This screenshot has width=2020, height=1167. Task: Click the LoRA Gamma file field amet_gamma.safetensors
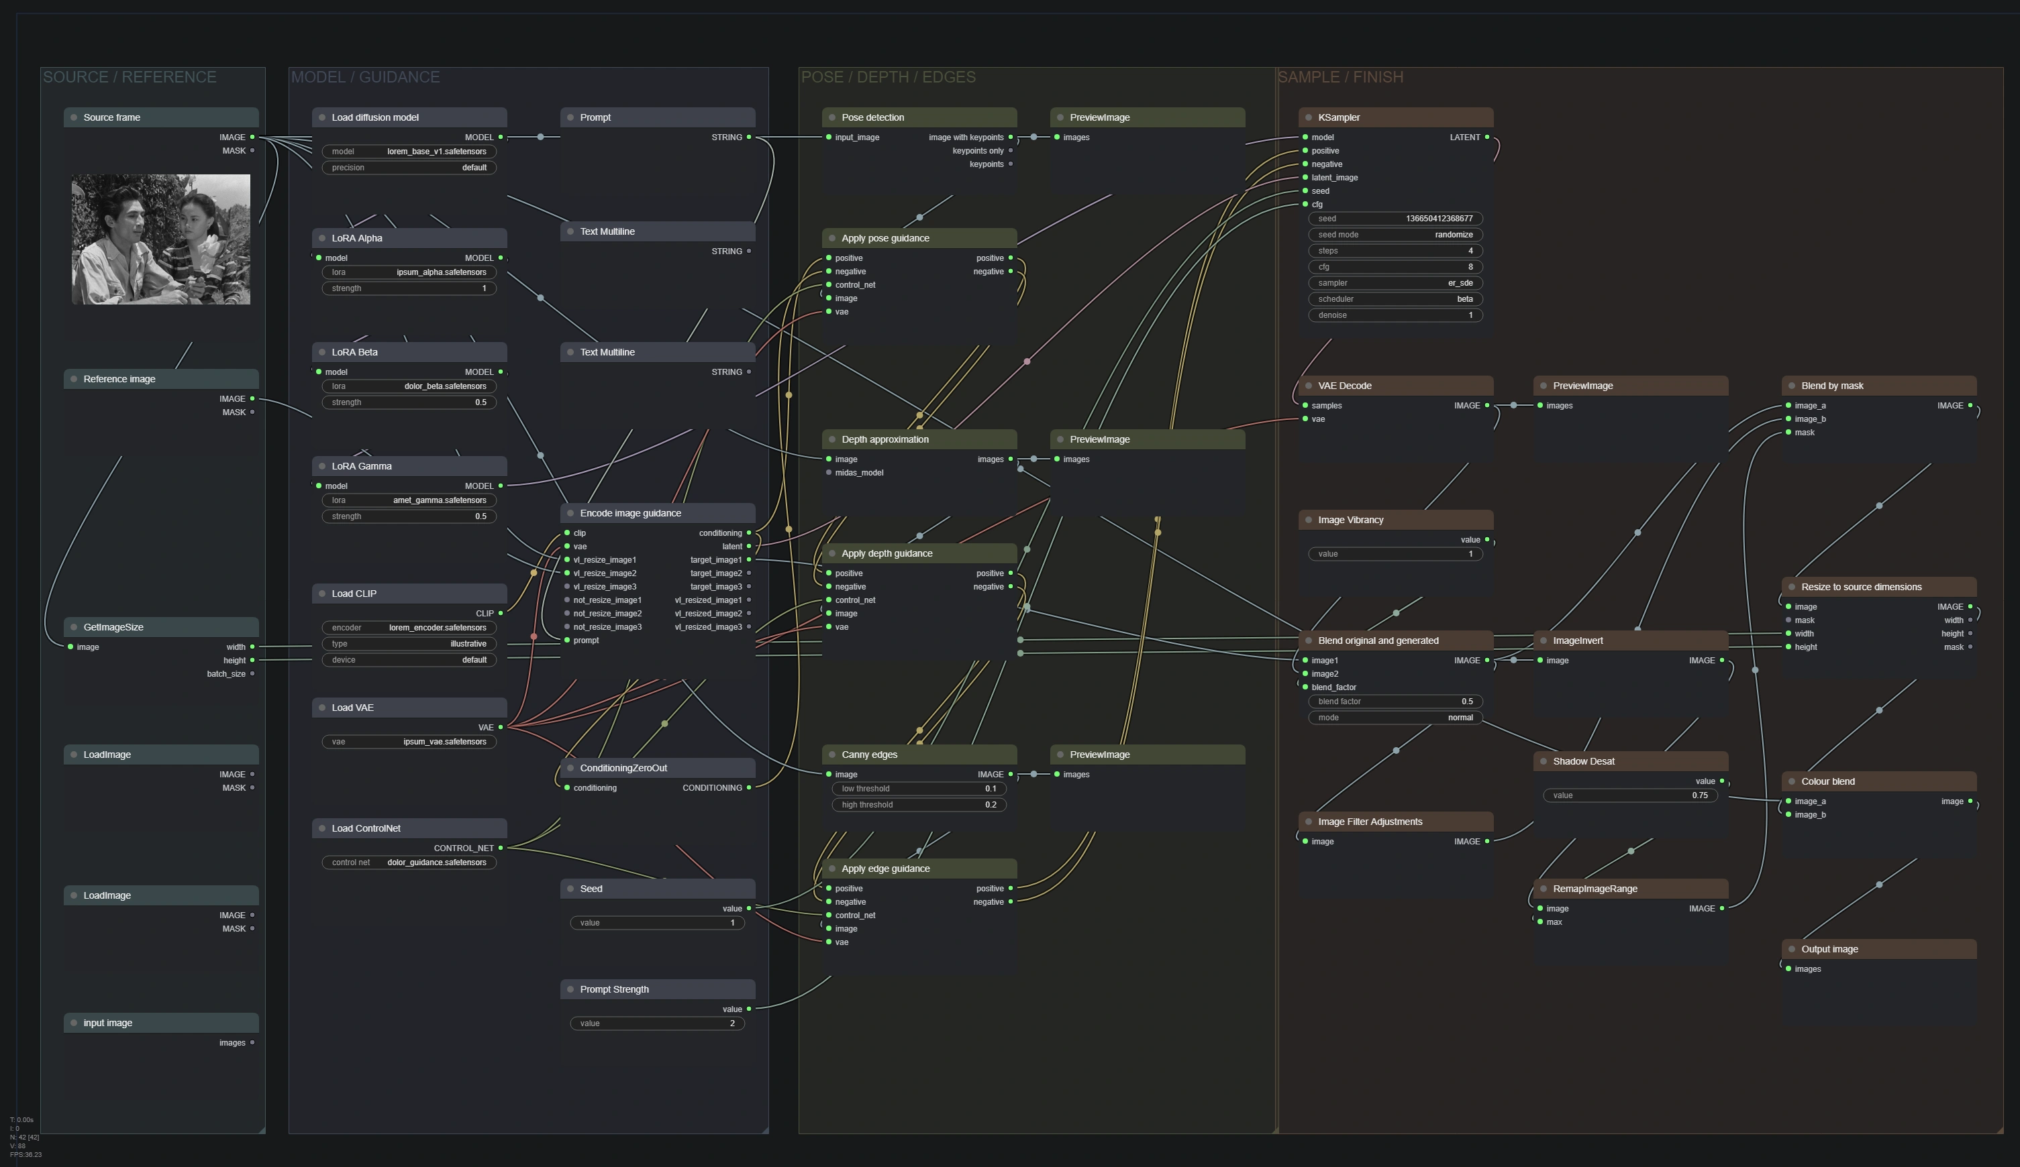coord(409,500)
